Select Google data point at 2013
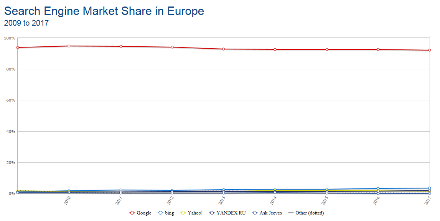The width and height of the screenshot is (440, 221). (x=224, y=49)
